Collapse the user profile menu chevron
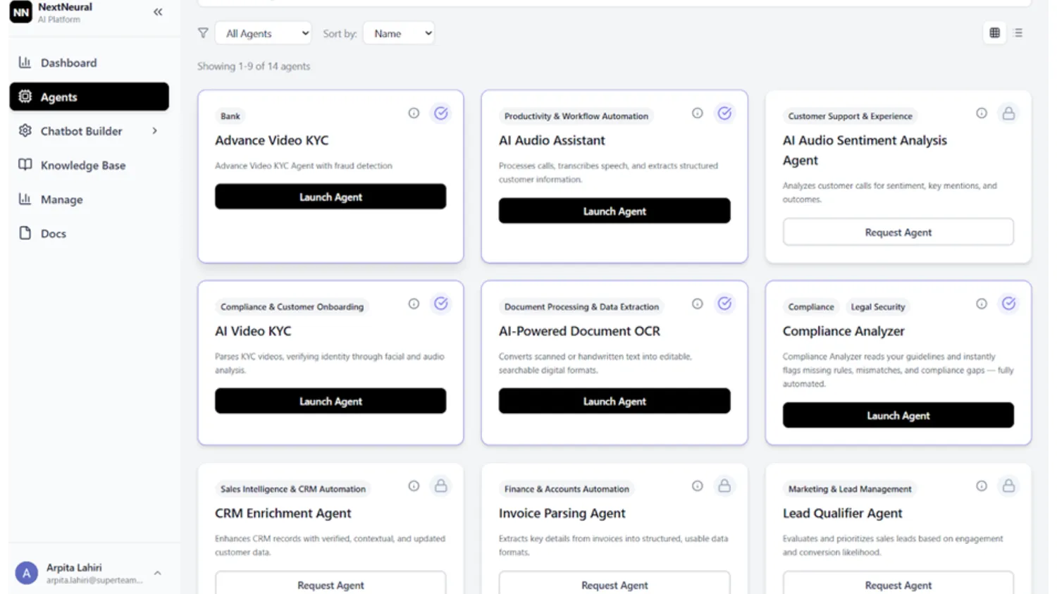This screenshot has width=1057, height=594. coord(157,572)
